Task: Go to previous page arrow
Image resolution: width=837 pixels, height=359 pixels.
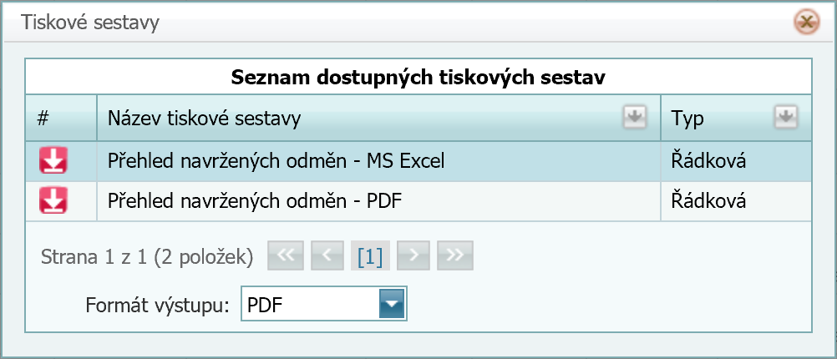Action: [x=327, y=256]
